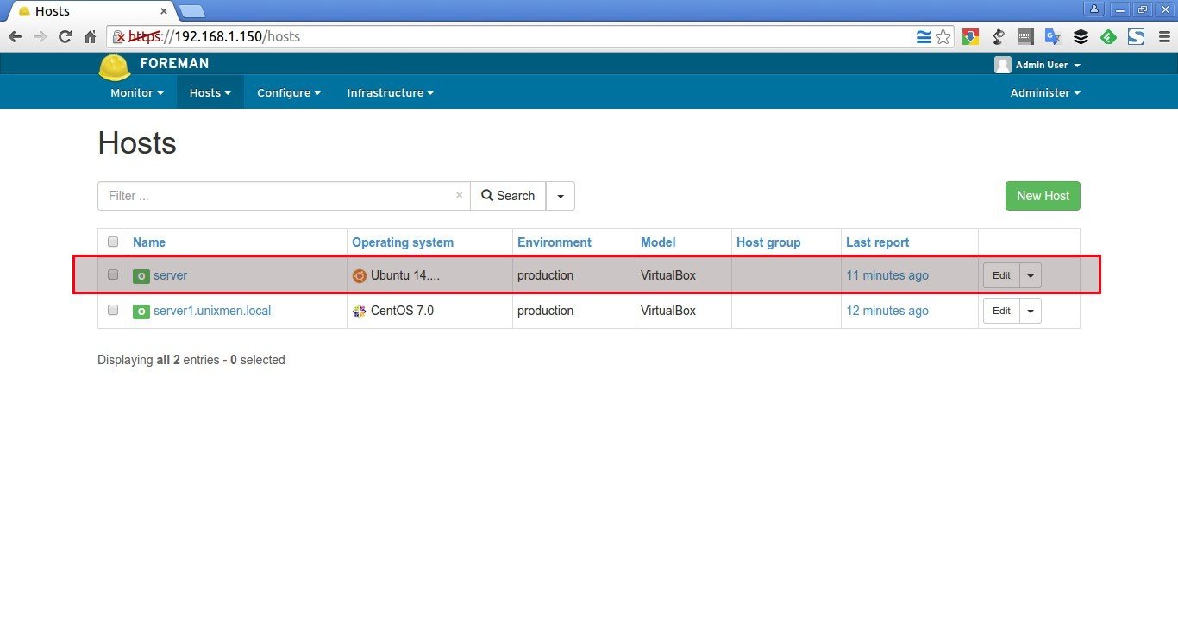Expand Edit dropdown for host server
The image size is (1178, 642).
(x=1031, y=276)
